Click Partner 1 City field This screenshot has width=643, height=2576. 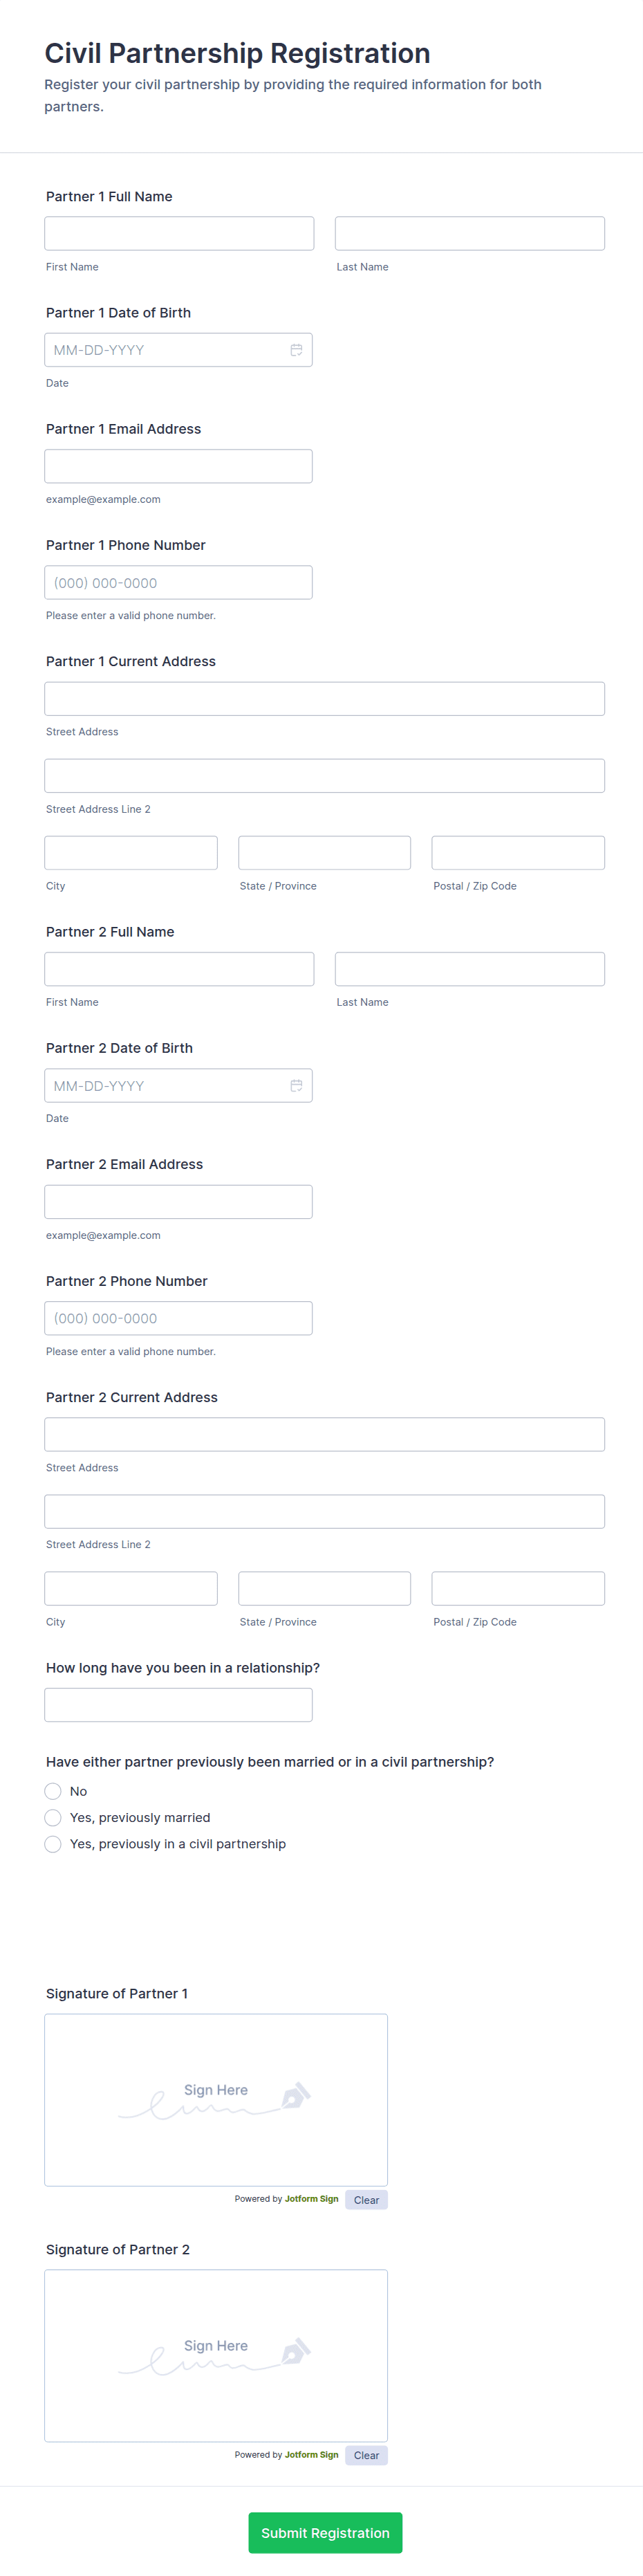(x=131, y=853)
